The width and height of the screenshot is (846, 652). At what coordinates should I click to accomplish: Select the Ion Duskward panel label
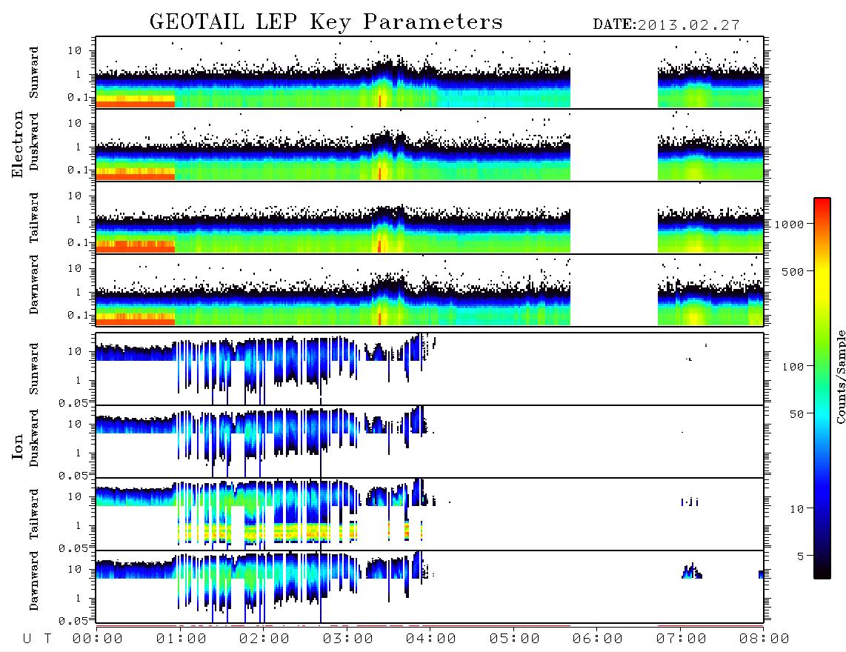[x=34, y=439]
